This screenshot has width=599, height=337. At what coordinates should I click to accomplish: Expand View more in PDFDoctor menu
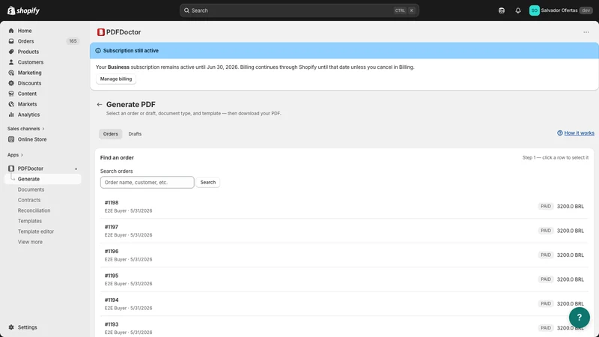pos(30,242)
